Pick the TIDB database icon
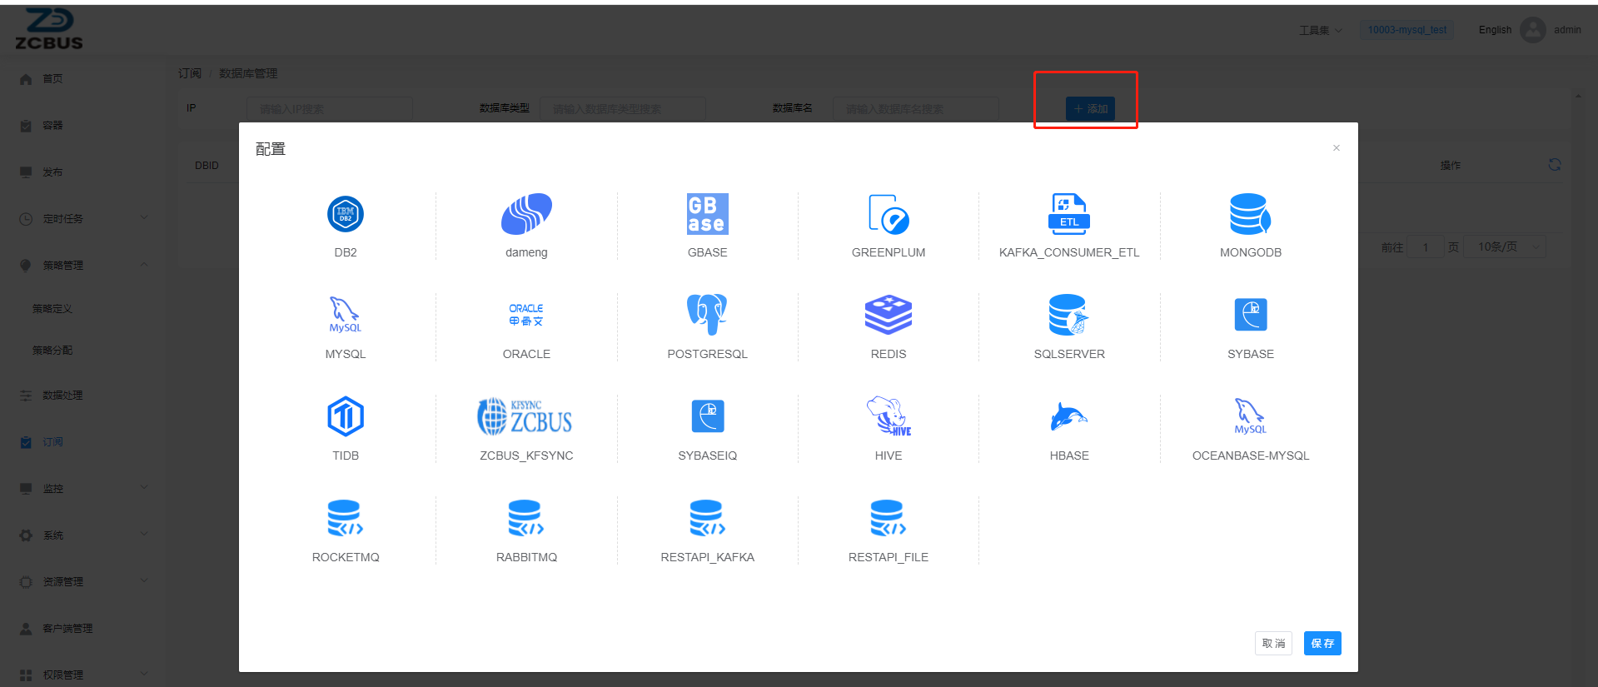This screenshot has width=1598, height=687. pyautogui.click(x=345, y=417)
